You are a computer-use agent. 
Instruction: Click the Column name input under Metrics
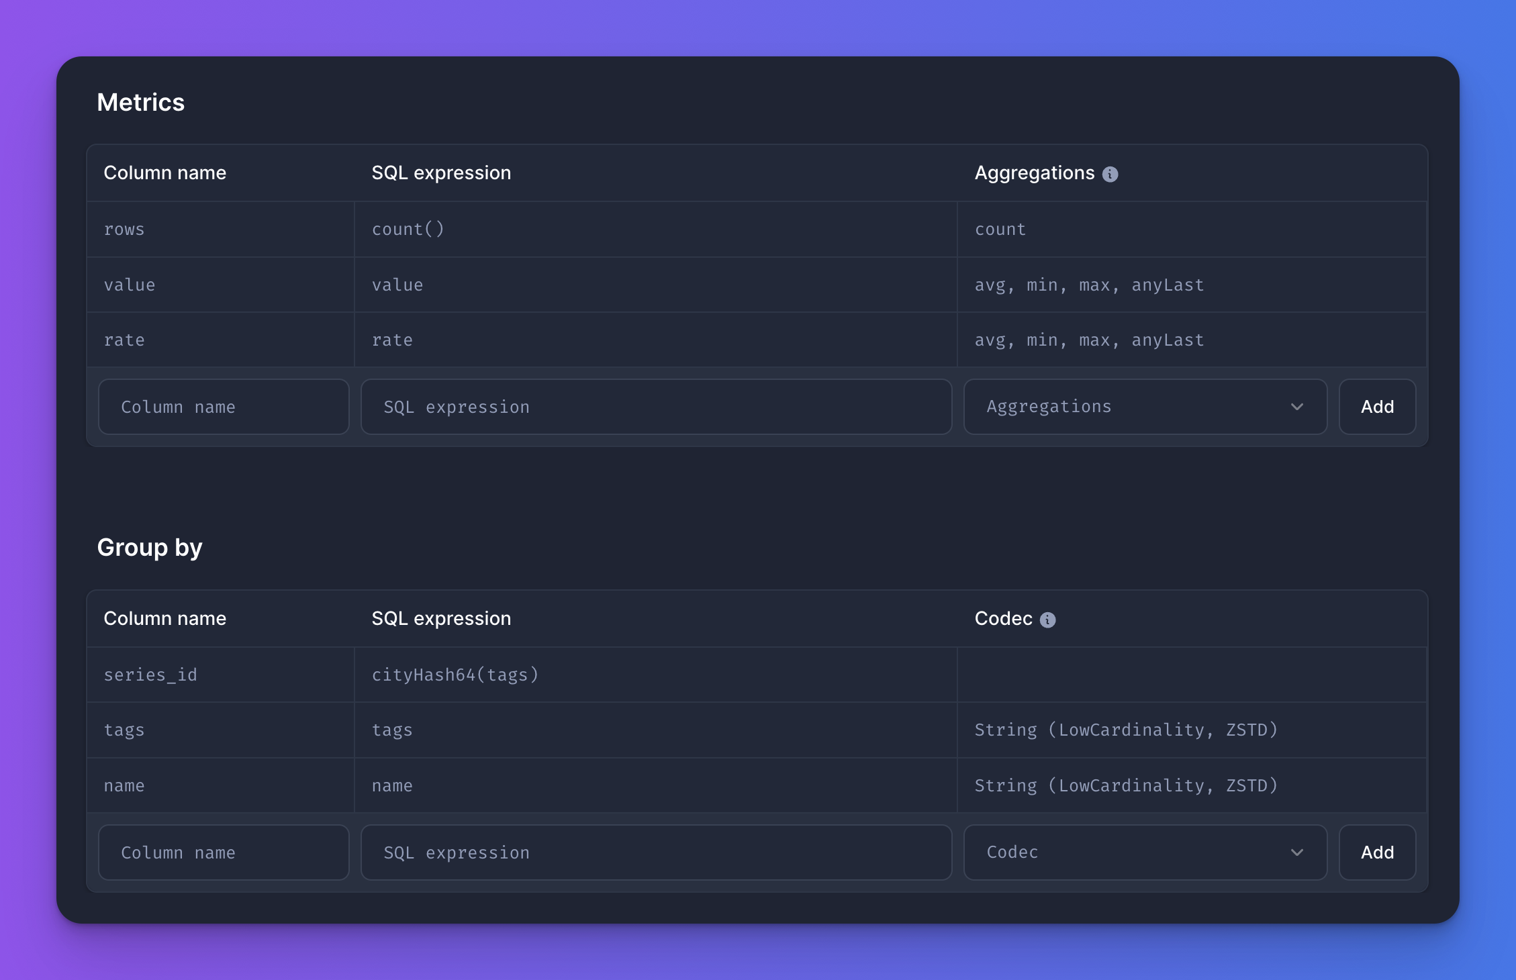pyautogui.click(x=224, y=406)
